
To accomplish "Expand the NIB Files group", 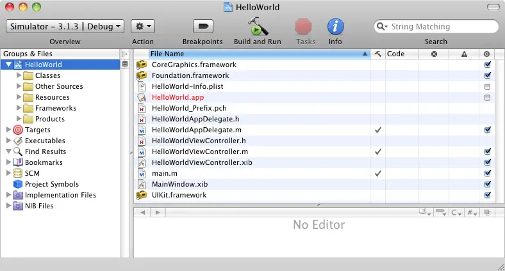I will pos(9,206).
